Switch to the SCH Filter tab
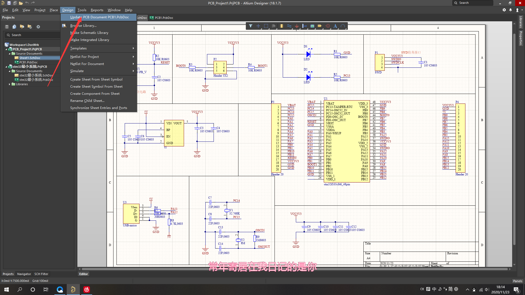The image size is (525, 295). (41, 274)
